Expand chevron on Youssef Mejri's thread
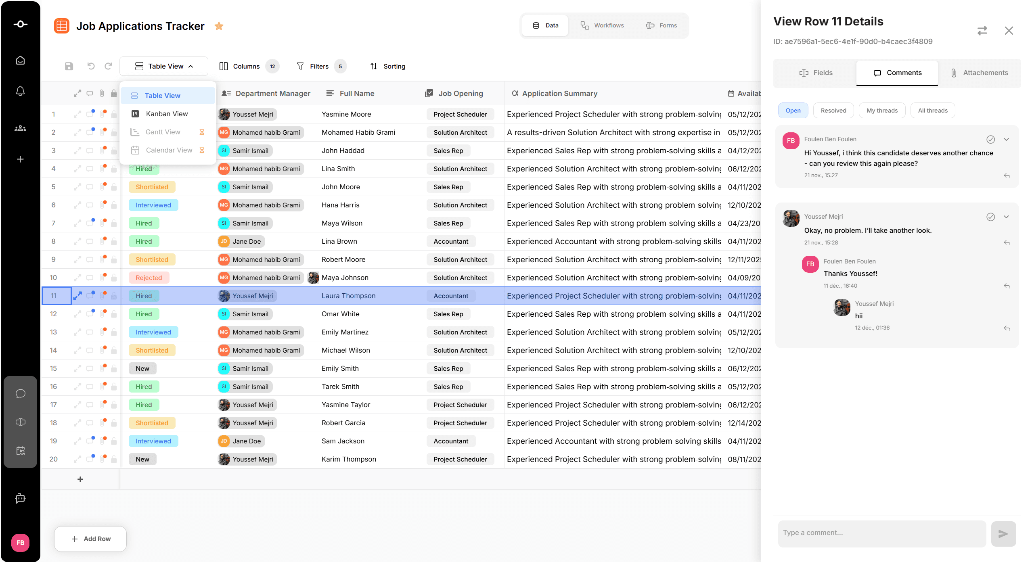 (x=1007, y=217)
